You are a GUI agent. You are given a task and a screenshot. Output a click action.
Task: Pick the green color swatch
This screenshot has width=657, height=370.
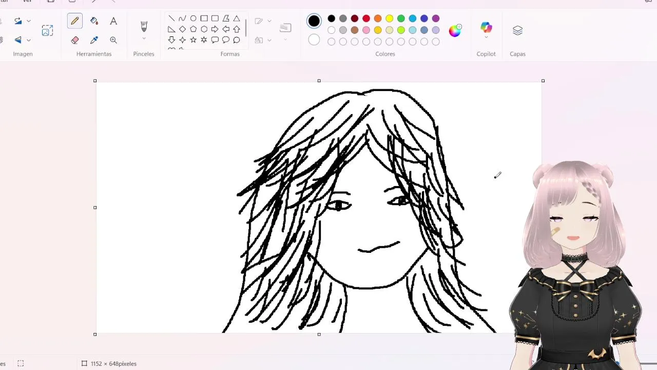[x=401, y=18]
